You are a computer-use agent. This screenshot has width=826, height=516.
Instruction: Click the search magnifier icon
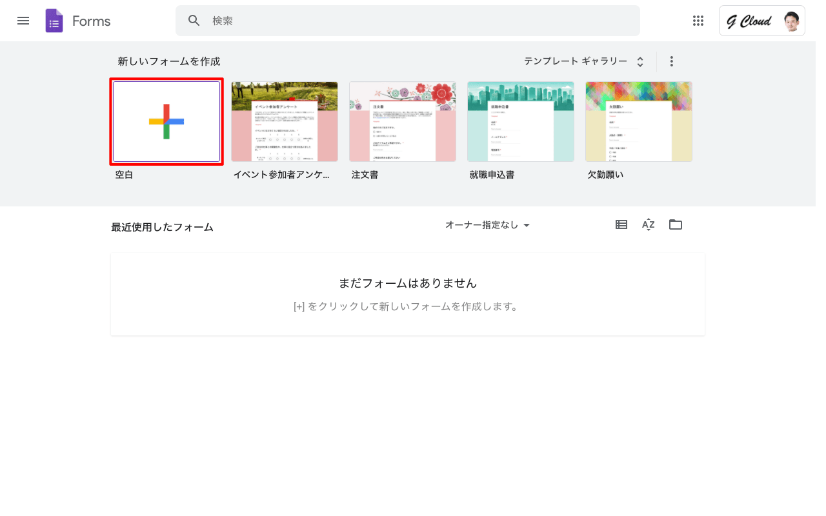pyautogui.click(x=194, y=21)
